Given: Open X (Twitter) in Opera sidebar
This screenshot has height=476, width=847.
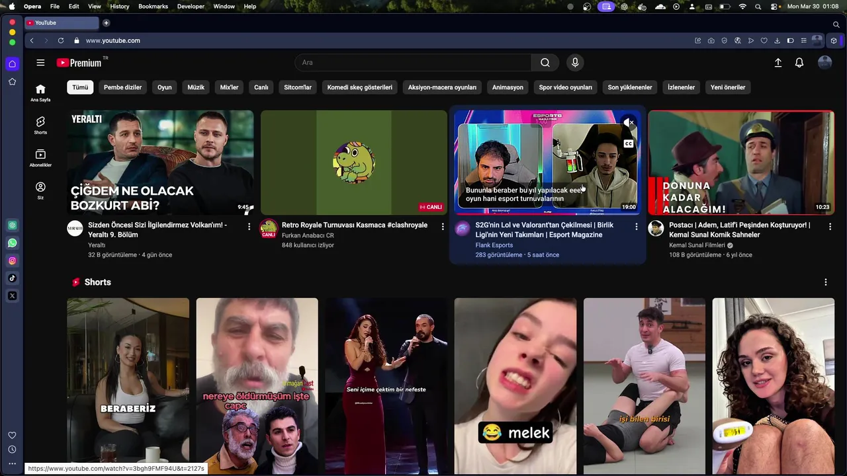Looking at the screenshot, I should click(12, 296).
